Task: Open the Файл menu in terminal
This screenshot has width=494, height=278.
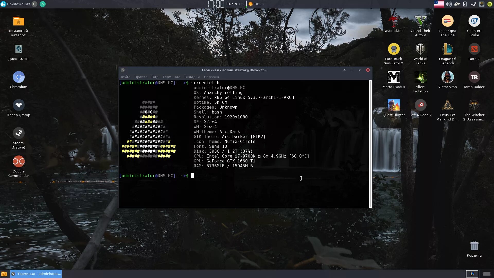Action: coord(126,77)
